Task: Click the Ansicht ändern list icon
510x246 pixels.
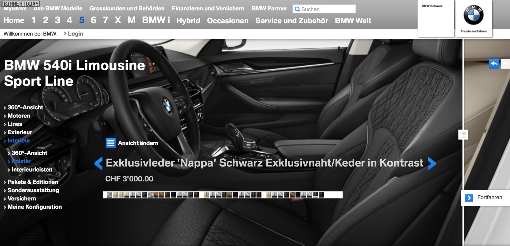Action: point(110,143)
